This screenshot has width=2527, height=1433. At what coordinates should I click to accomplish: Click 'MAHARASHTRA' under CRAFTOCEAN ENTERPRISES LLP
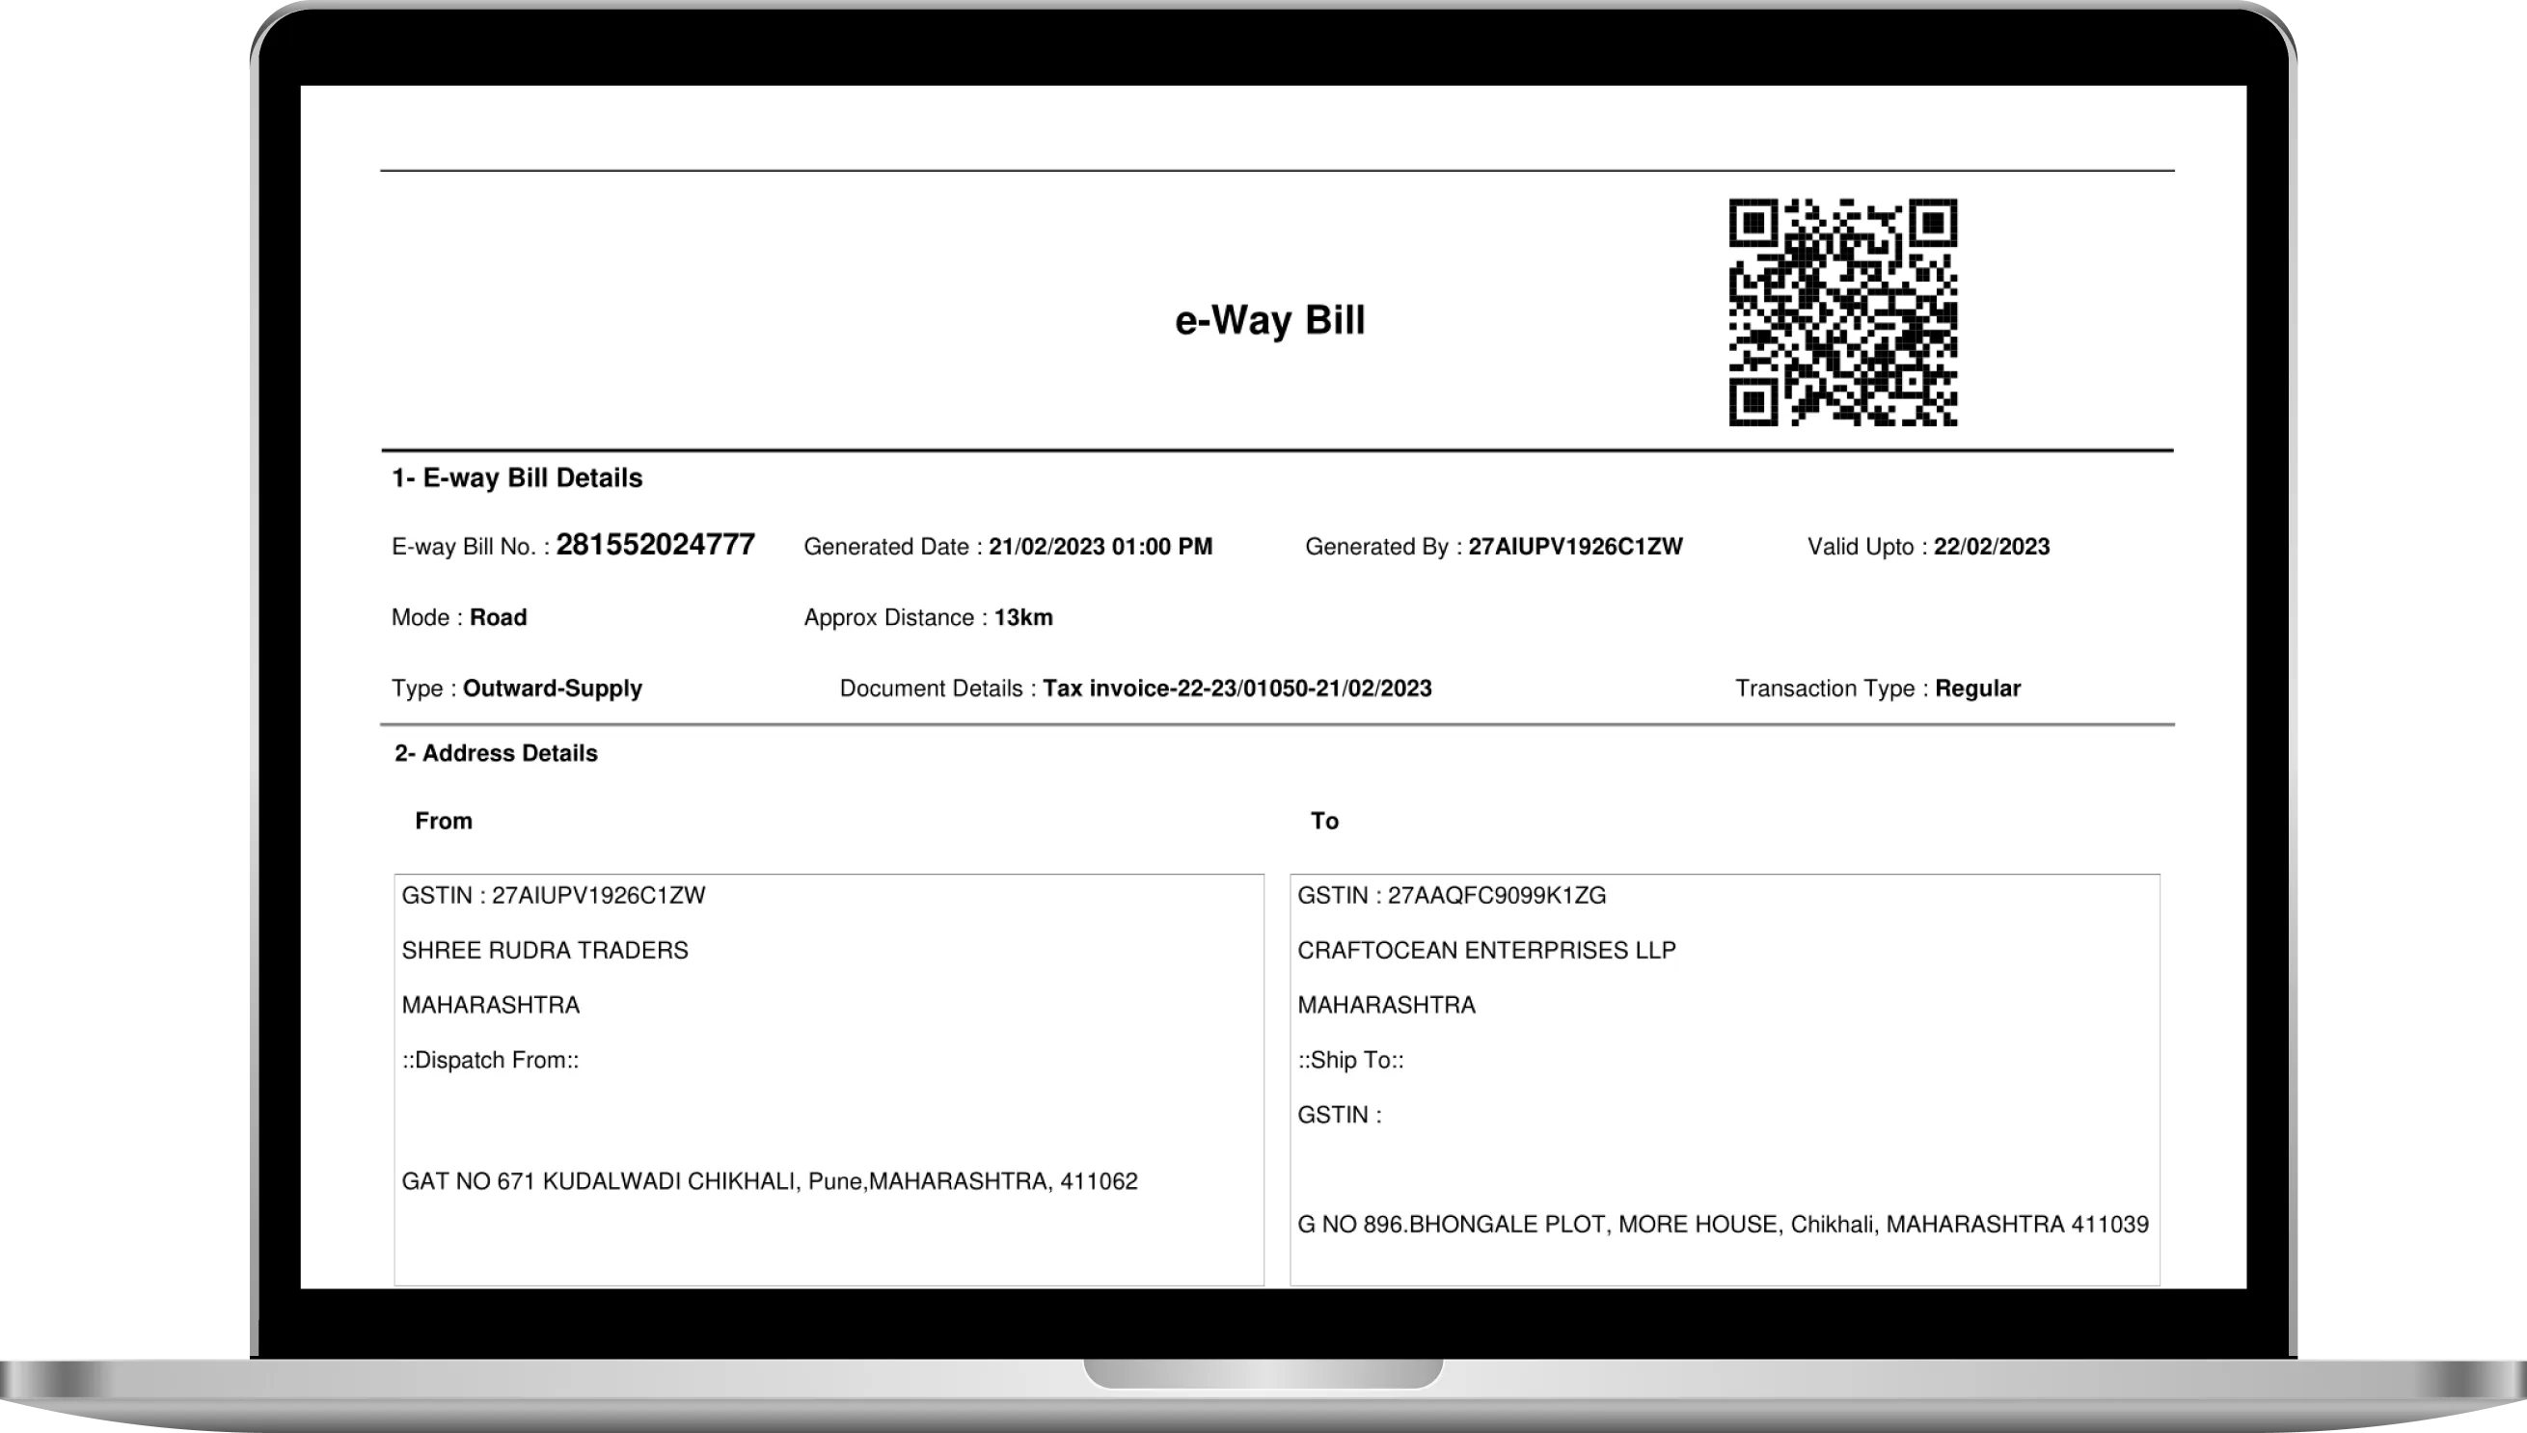pyautogui.click(x=1386, y=1006)
